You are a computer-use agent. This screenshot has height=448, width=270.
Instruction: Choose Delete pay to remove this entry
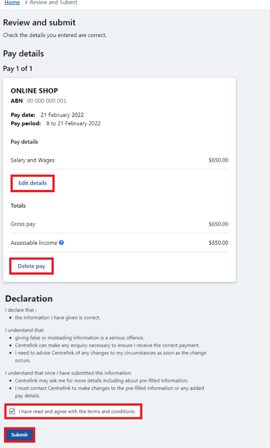point(31,266)
